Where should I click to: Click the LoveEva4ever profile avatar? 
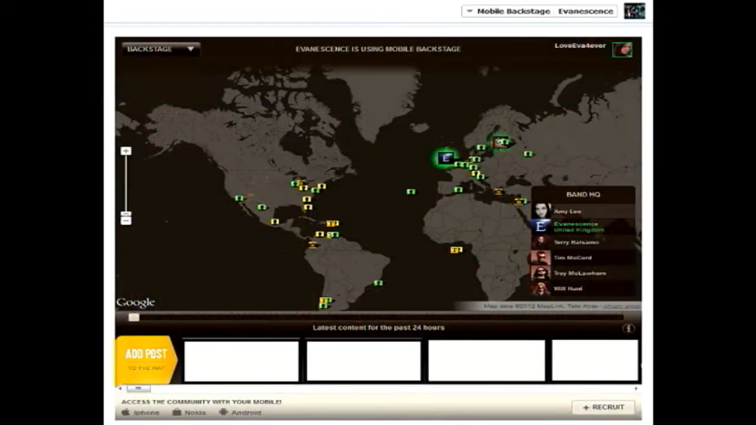[622, 50]
